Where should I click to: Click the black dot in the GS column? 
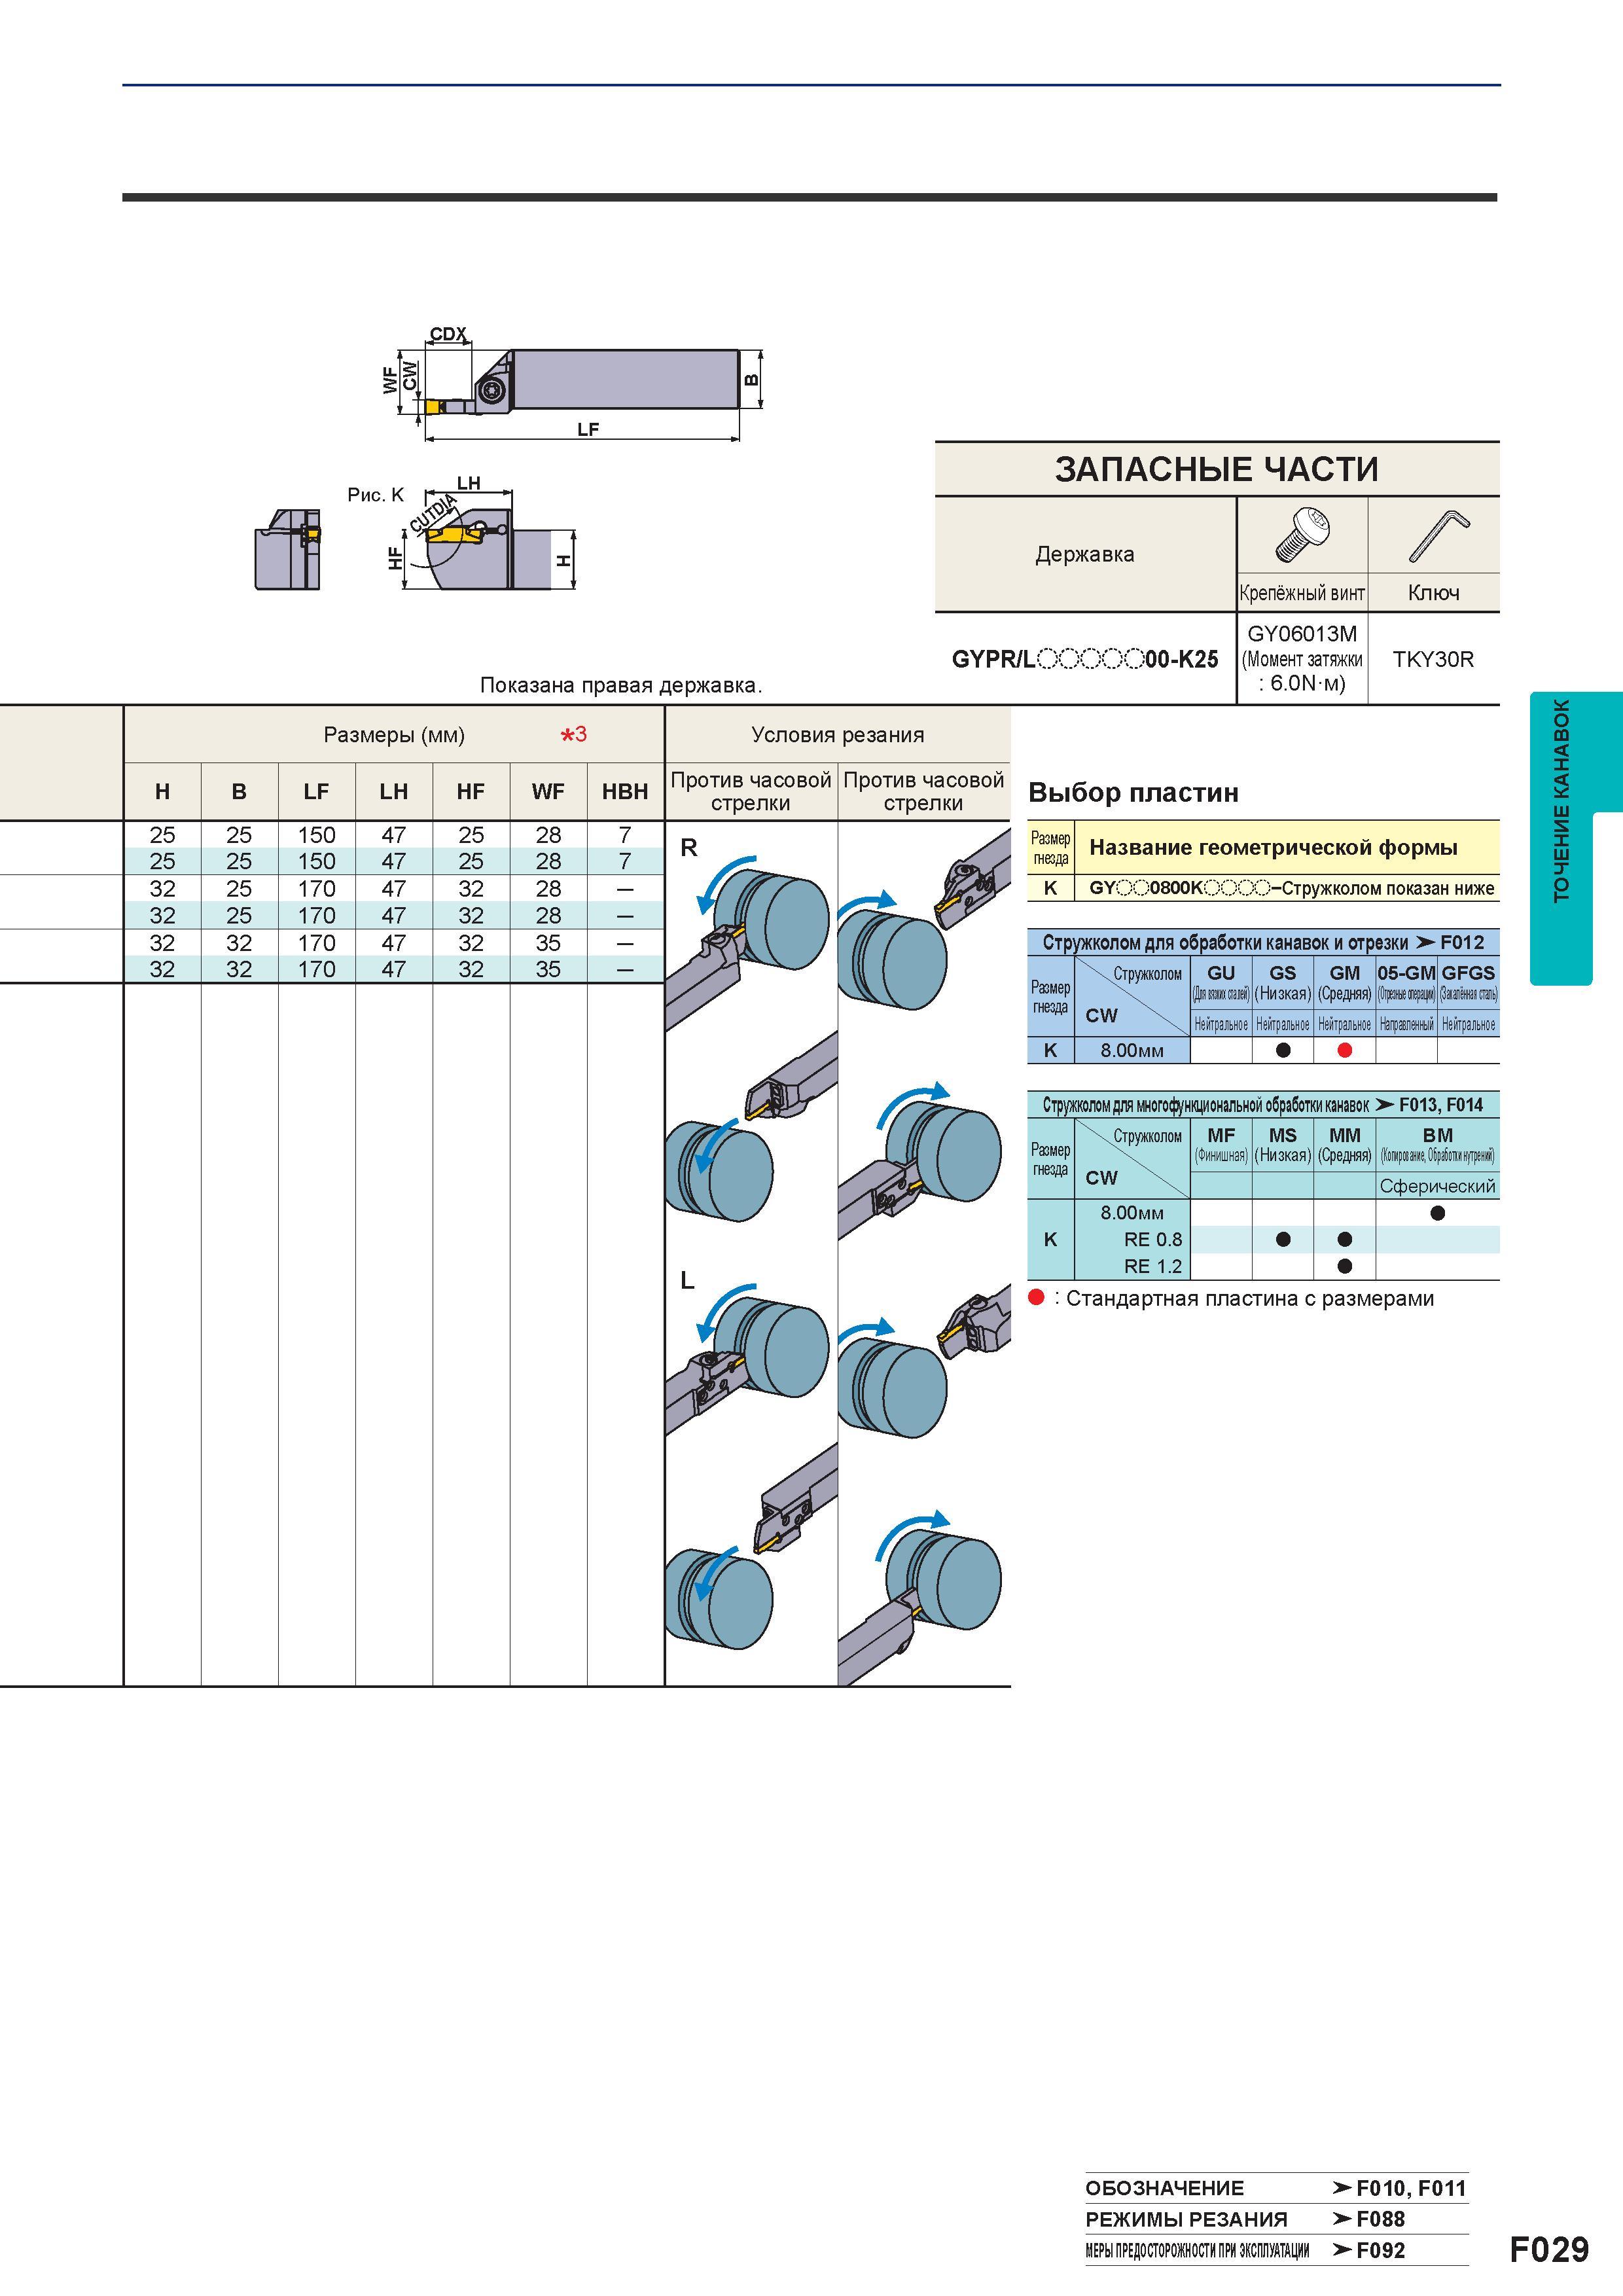tap(1283, 1050)
